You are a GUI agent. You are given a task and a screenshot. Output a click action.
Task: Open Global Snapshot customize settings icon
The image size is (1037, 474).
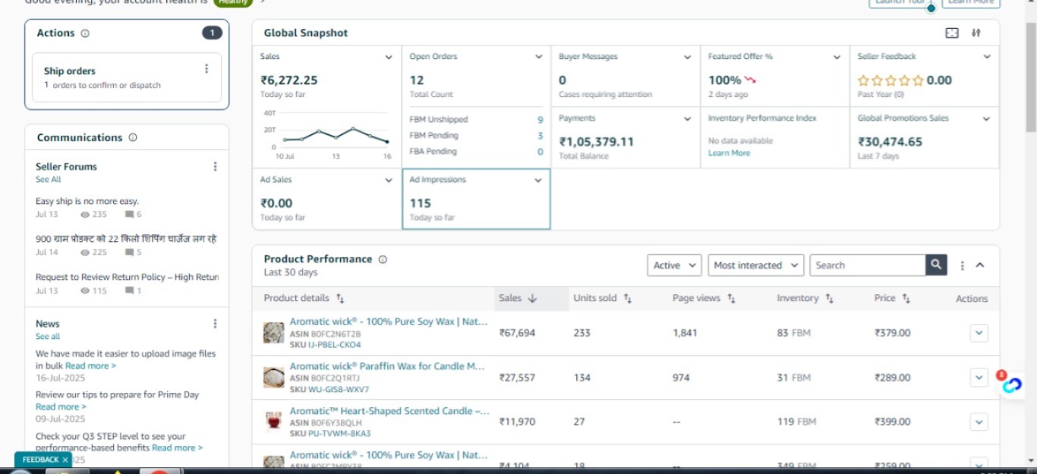pos(976,33)
